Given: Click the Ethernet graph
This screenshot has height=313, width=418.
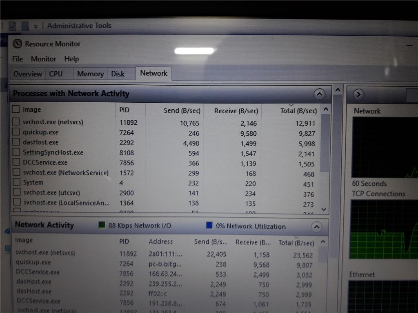Looking at the screenshot, I should [x=383, y=297].
